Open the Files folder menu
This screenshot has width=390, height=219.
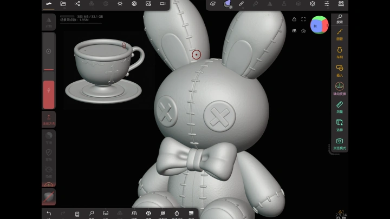coord(63,4)
